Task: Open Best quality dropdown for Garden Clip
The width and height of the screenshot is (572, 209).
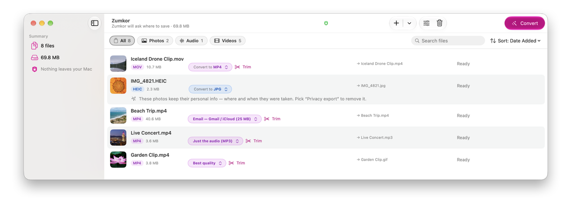Action: [207, 163]
